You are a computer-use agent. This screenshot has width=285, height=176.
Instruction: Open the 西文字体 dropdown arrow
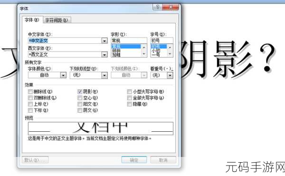[104, 54]
